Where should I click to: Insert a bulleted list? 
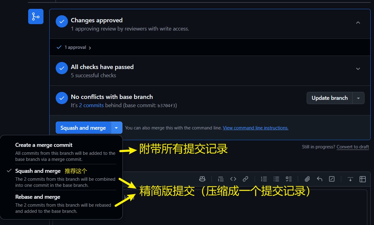pos(276,179)
